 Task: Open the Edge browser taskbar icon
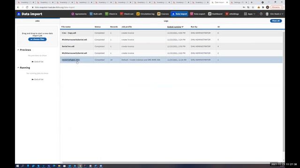coord(54,166)
